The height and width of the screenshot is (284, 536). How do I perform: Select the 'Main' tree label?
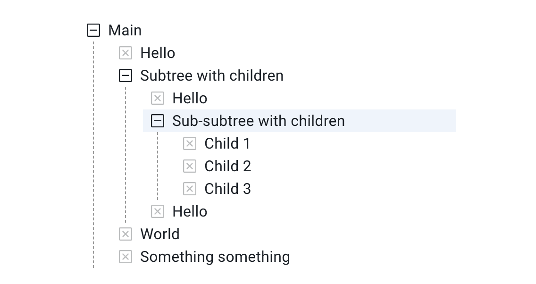(x=125, y=30)
